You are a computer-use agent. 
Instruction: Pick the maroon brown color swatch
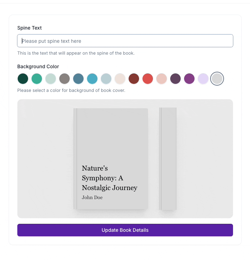pos(134,79)
